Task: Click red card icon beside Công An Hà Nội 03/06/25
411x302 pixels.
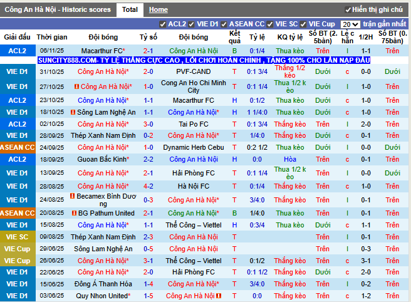Action: point(219,296)
